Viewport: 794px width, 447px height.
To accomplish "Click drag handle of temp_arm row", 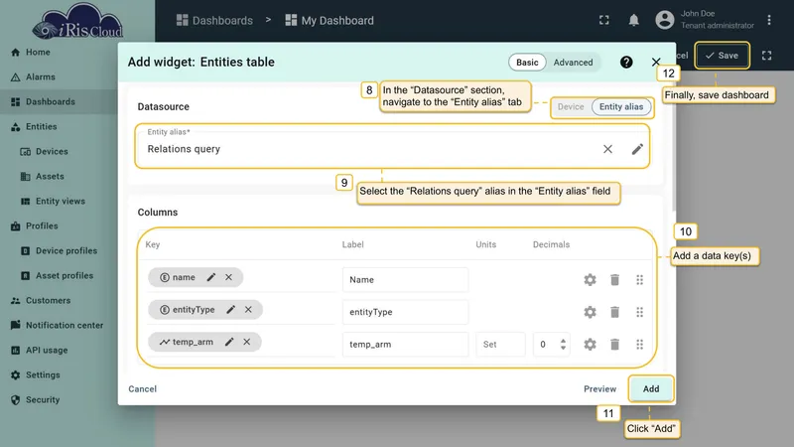I will pyautogui.click(x=639, y=345).
